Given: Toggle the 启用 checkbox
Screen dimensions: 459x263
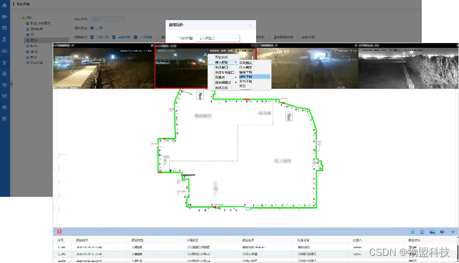Looking at the screenshot, I should click(92, 28).
